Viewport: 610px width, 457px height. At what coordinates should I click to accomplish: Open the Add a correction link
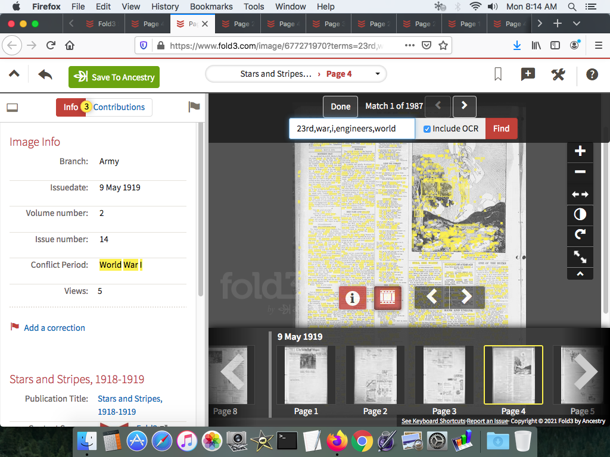(54, 328)
